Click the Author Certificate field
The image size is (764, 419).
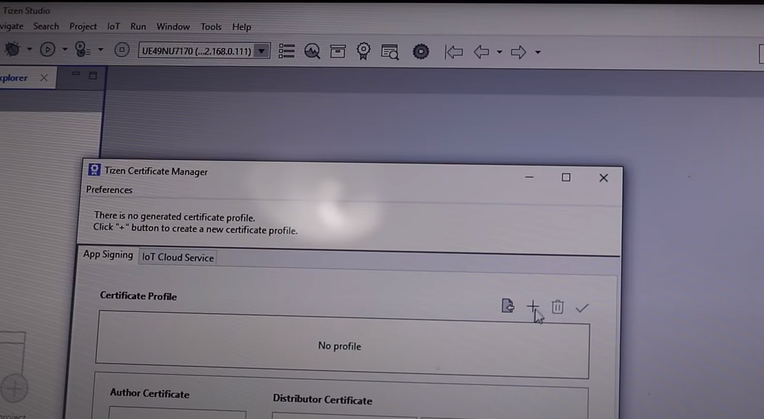coord(178,414)
